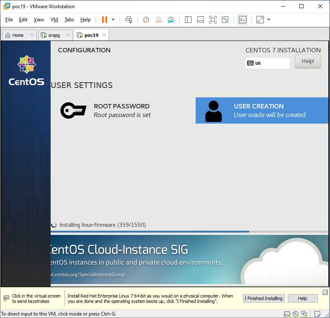Screen dimensions: 330x318
Task: Click the 'CONFIGURATION' heading text
Action: (x=84, y=50)
